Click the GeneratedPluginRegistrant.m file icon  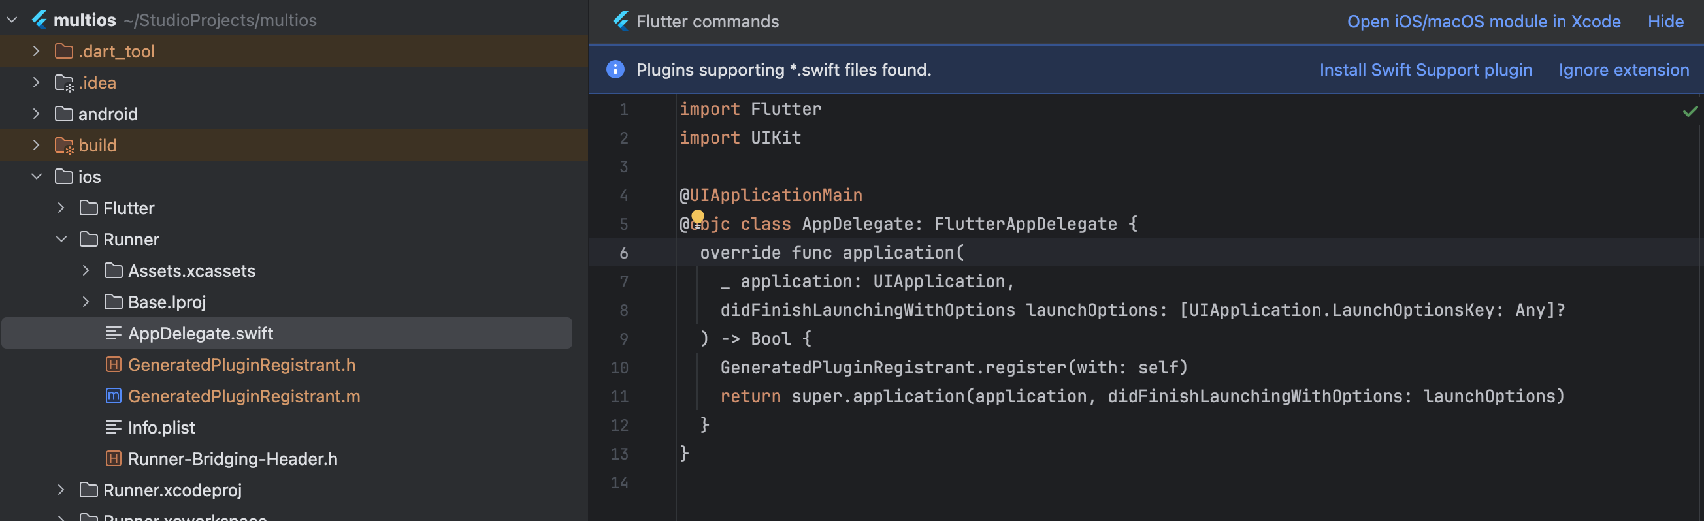pos(113,396)
